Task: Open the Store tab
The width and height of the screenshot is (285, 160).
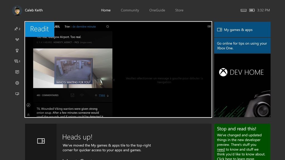Action: [x=179, y=10]
